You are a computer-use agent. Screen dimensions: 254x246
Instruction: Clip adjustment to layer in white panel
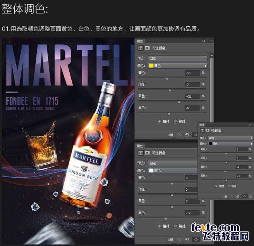click(x=171, y=240)
